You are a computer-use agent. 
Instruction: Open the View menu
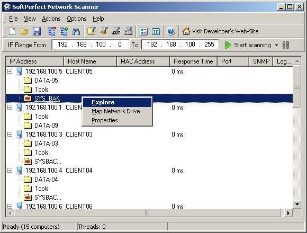30,19
